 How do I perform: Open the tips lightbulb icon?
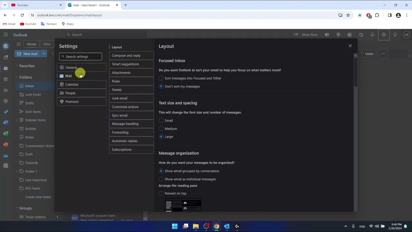[395, 34]
